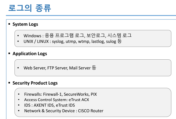Select the System Logs heading

click(x=25, y=24)
